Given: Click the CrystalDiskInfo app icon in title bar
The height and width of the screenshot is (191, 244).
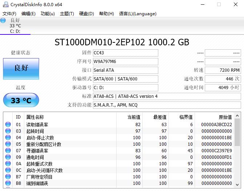Looking at the screenshot, I should (x=5, y=4).
